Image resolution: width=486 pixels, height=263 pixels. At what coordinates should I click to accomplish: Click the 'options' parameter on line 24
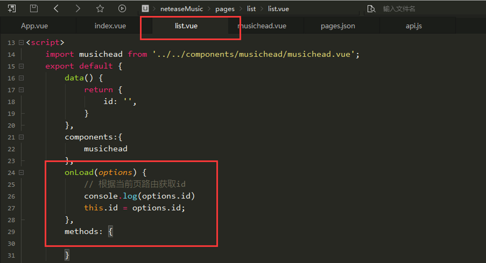(x=115, y=173)
